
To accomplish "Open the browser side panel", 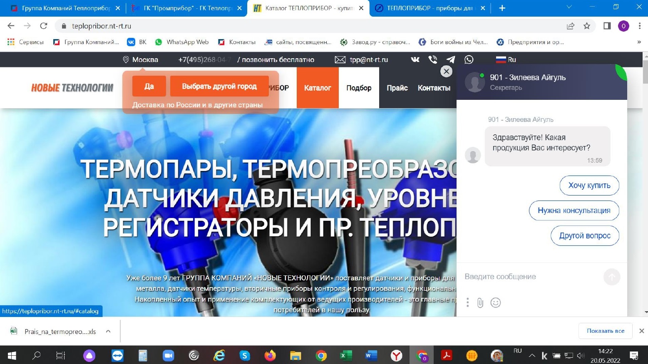I will (x=607, y=26).
